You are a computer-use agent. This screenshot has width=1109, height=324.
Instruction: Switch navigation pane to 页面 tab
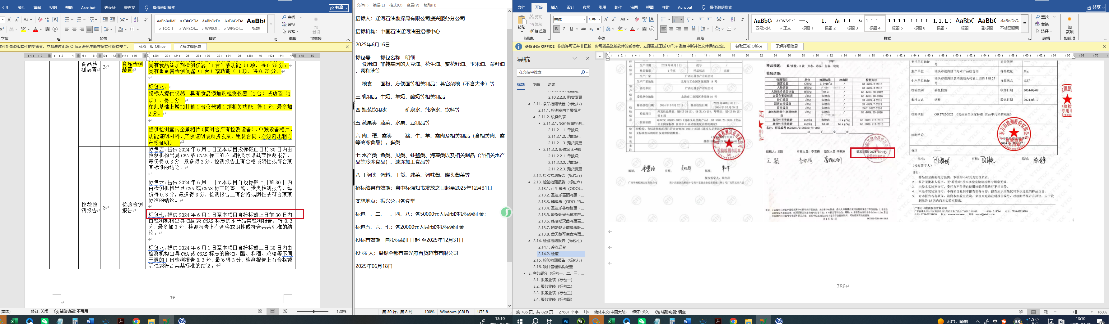point(536,85)
